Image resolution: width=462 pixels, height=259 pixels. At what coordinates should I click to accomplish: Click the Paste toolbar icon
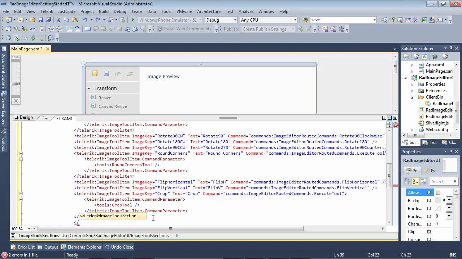click(x=74, y=20)
